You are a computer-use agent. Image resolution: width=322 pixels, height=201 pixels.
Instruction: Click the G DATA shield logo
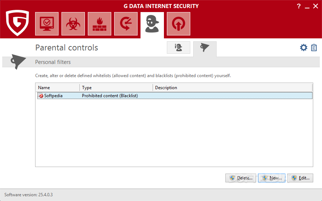click(x=17, y=23)
